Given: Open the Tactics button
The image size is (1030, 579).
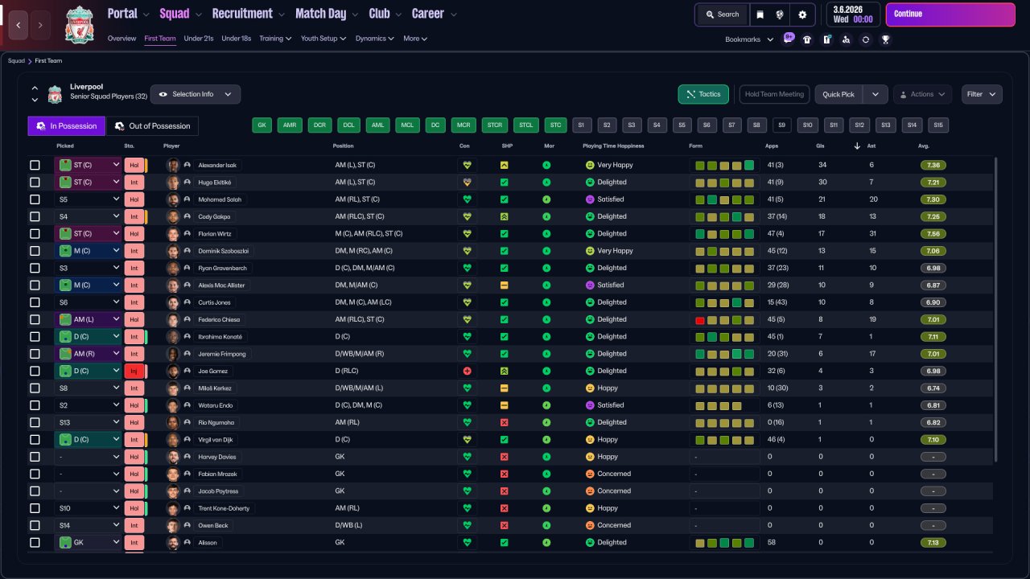Looking at the screenshot, I should point(703,94).
